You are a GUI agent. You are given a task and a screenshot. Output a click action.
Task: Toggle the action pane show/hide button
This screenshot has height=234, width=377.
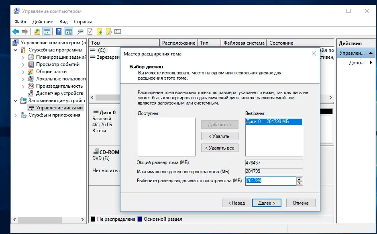pos(69,31)
